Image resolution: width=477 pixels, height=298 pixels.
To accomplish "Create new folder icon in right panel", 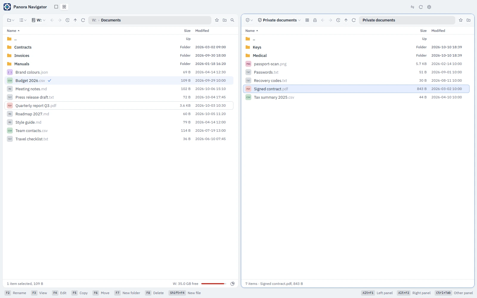I will [x=468, y=20].
